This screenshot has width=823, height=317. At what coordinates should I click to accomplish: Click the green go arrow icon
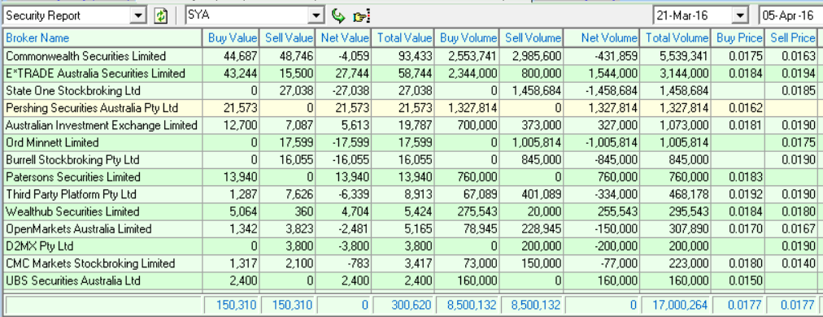click(x=338, y=16)
